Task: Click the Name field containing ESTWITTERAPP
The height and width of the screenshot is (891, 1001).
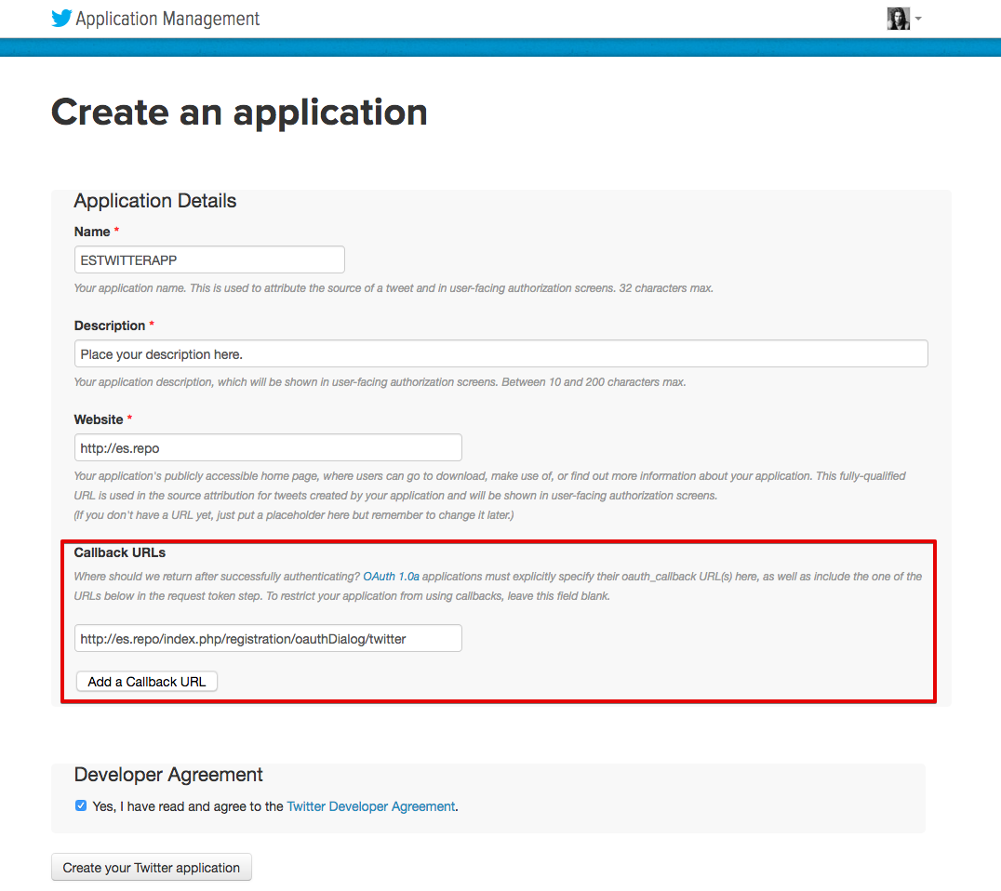Action: pos(209,259)
